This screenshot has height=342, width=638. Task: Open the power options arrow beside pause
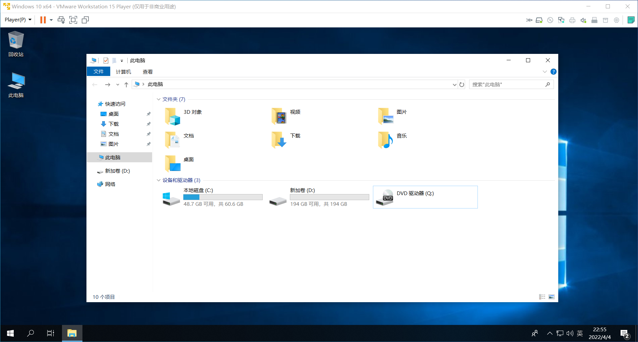pyautogui.click(x=51, y=20)
